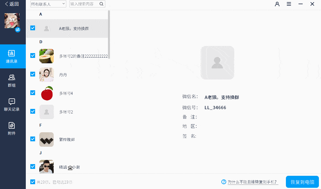Screen dimensions: 321x189
Task: Click the WeChat ID value LL_34666
Action: (x=215, y=108)
